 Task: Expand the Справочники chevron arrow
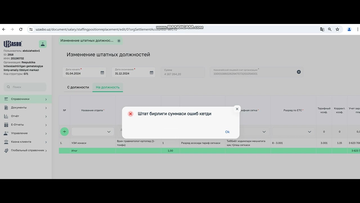(46, 99)
